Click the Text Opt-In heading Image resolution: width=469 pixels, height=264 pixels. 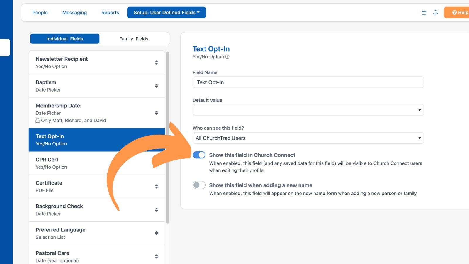211,49
